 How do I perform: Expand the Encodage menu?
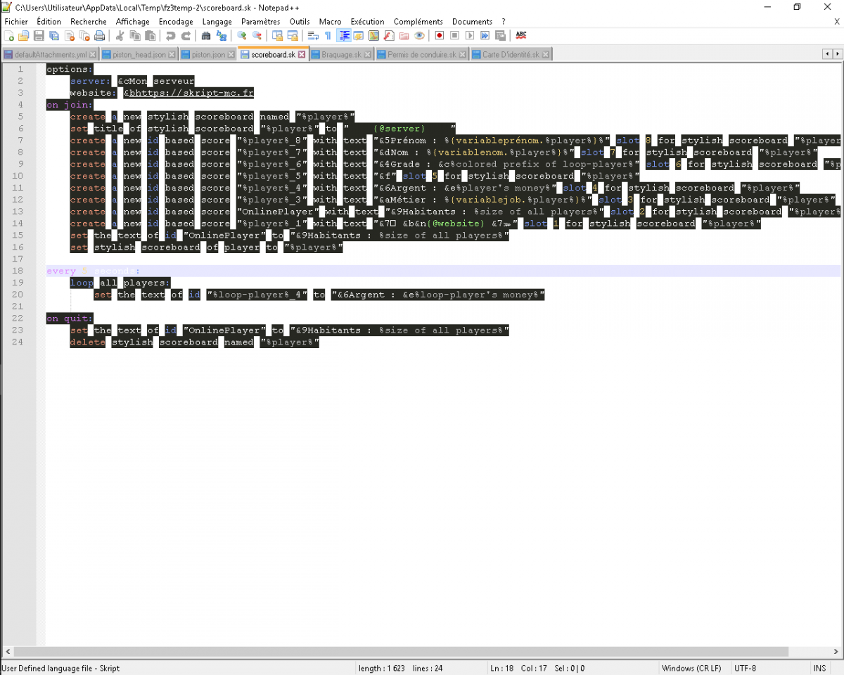[176, 22]
